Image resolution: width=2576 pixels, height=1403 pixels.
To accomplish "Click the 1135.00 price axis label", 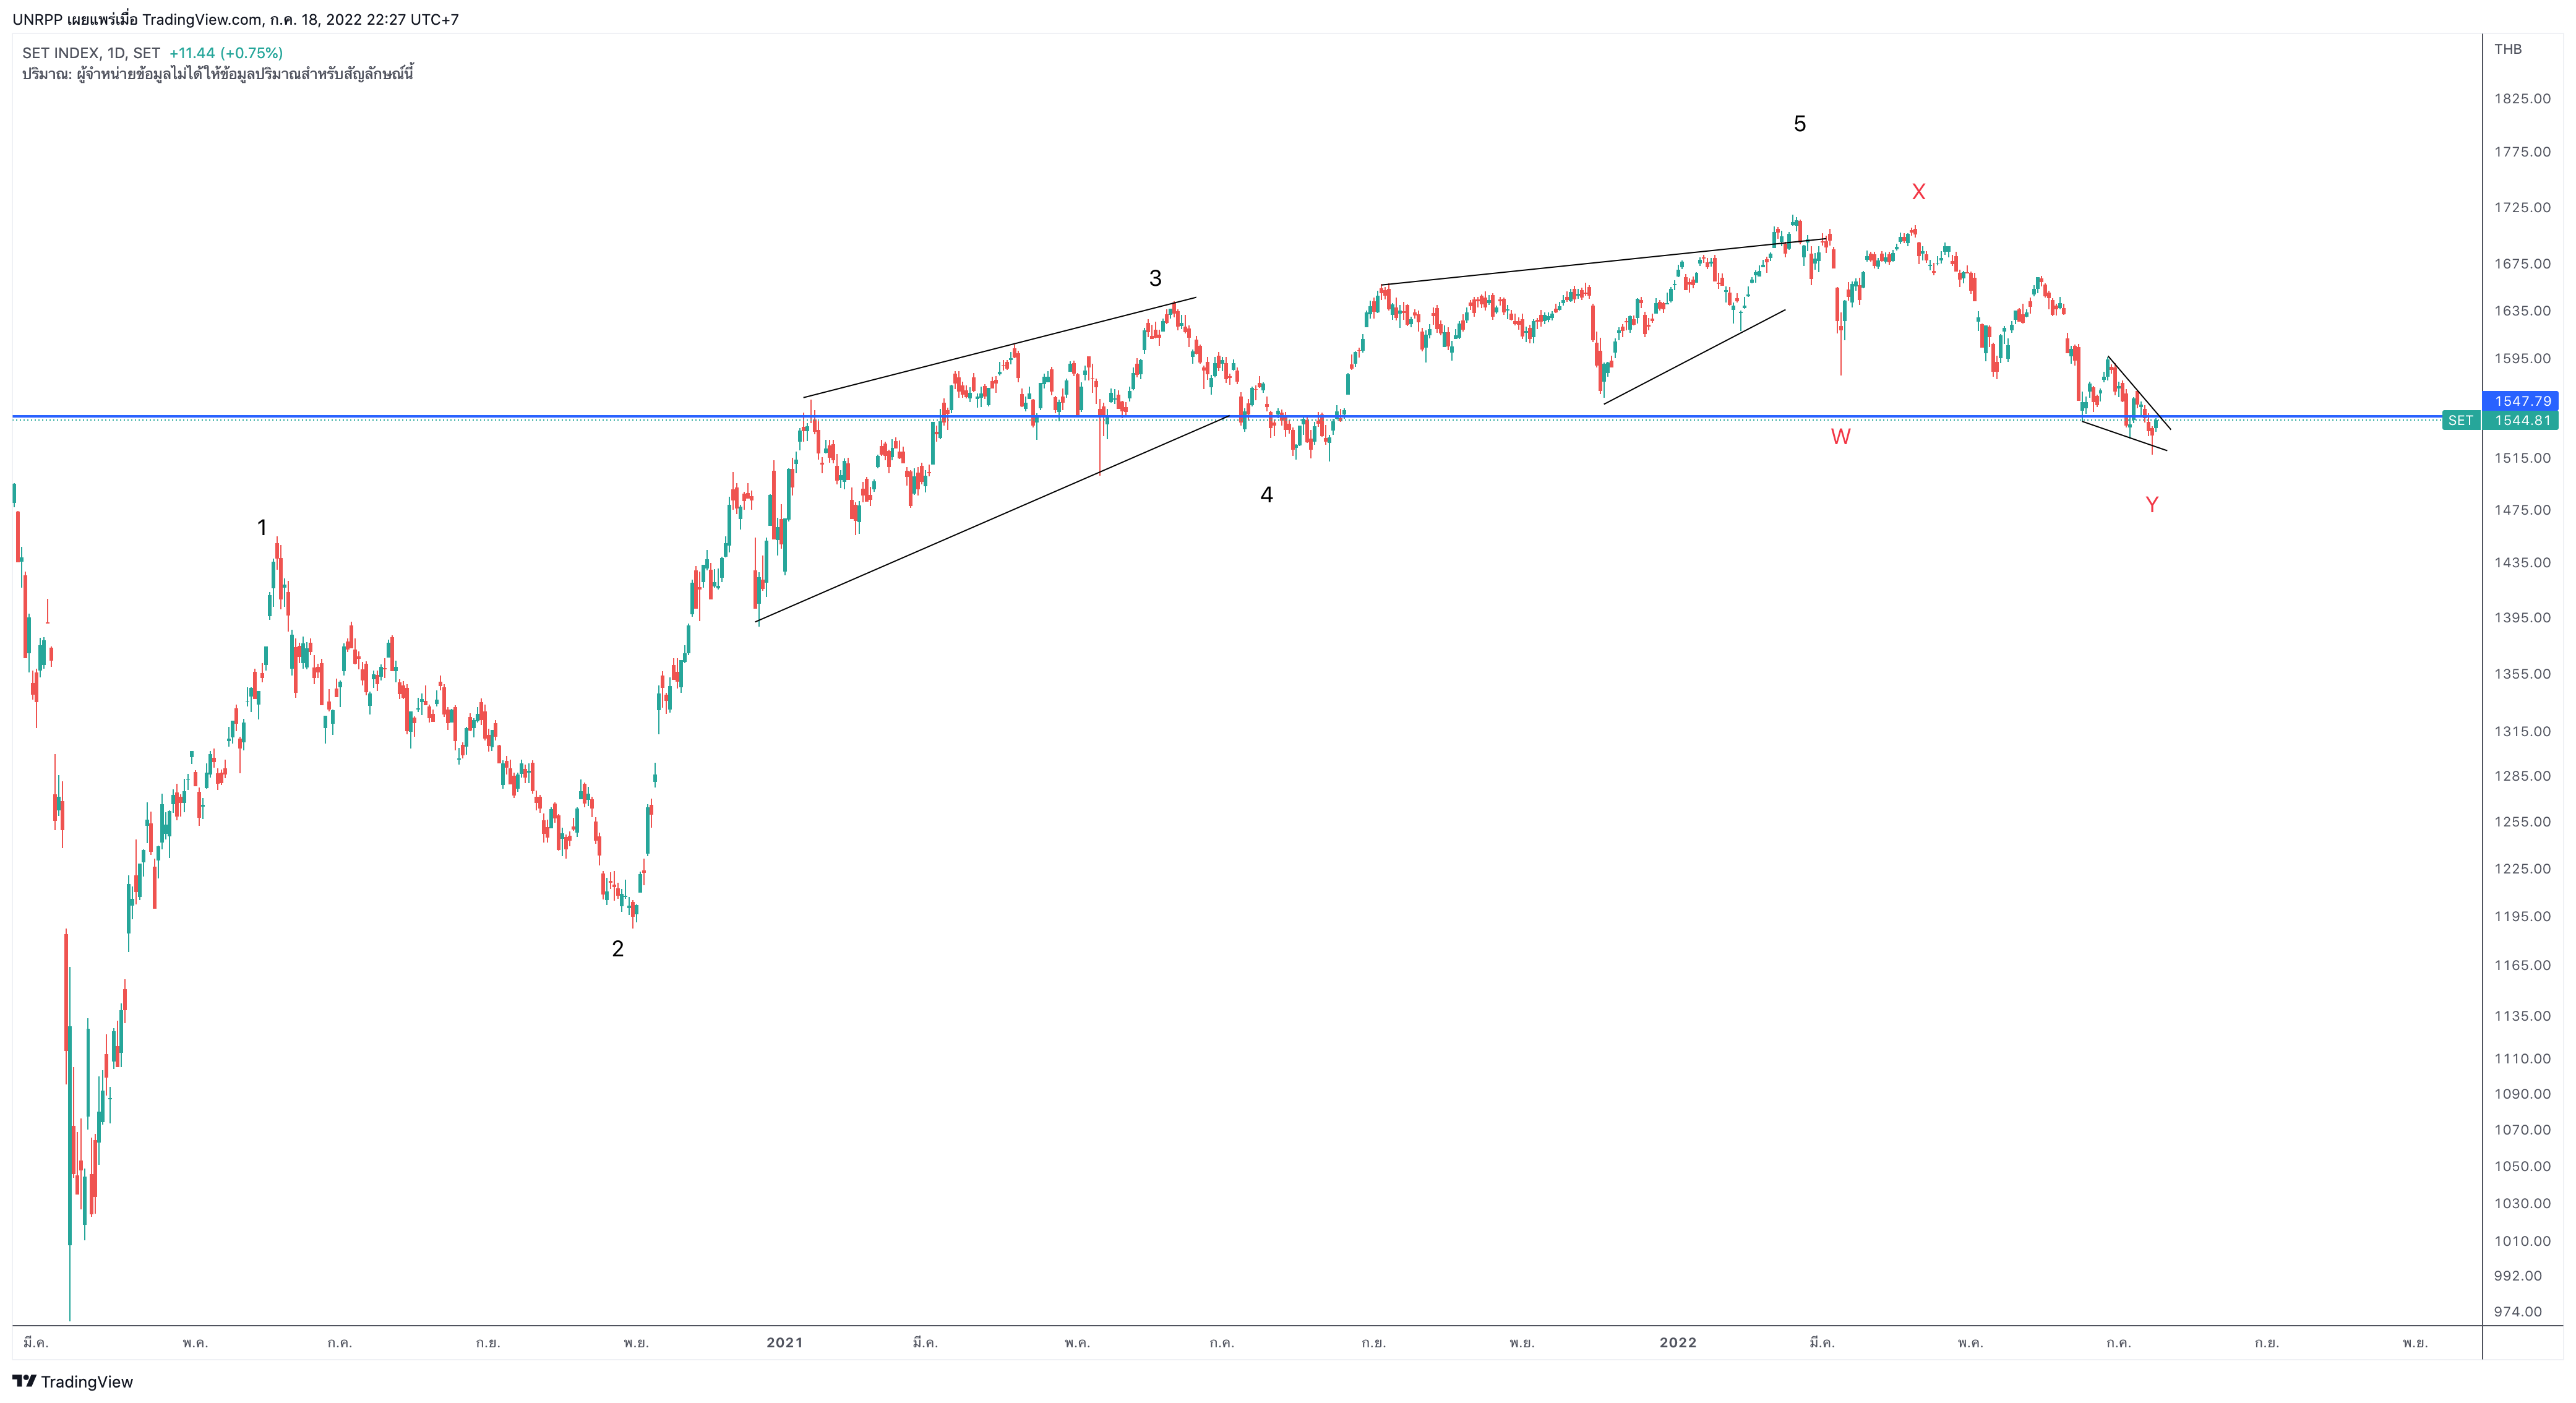I will (x=2522, y=1016).
